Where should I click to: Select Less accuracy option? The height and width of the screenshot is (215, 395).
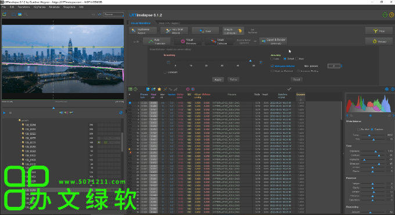coord(272,59)
